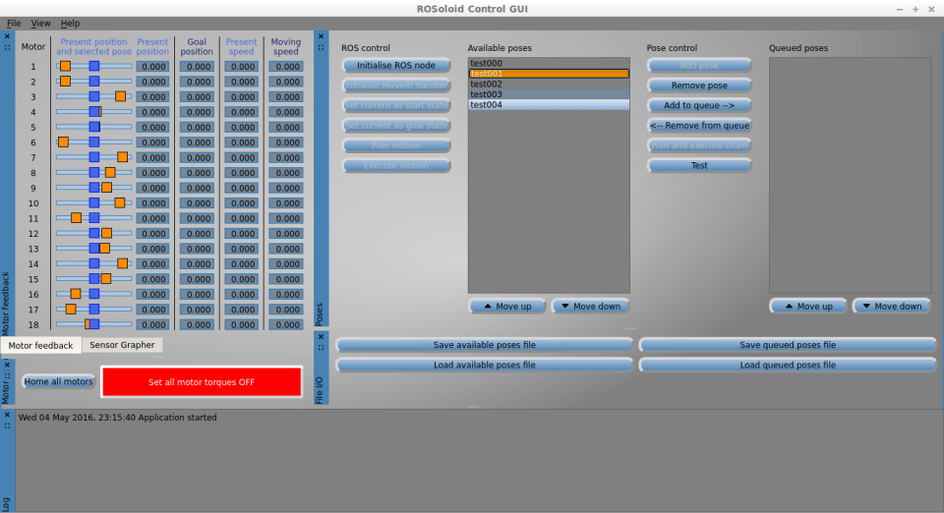
Task: Move queued pose down in list
Action: click(891, 306)
